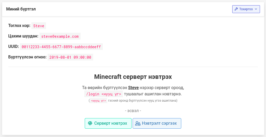Select the /login <нууц үг> command text
The height and width of the screenshot is (137, 266).
[x=104, y=94]
